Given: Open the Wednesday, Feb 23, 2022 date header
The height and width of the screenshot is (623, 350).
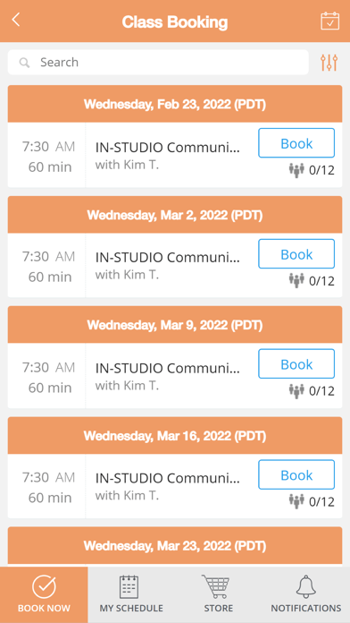Looking at the screenshot, I should (x=175, y=104).
